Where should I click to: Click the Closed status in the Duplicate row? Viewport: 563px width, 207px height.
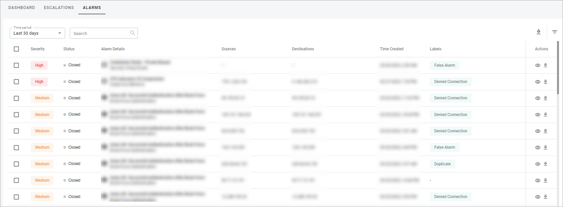point(72,164)
